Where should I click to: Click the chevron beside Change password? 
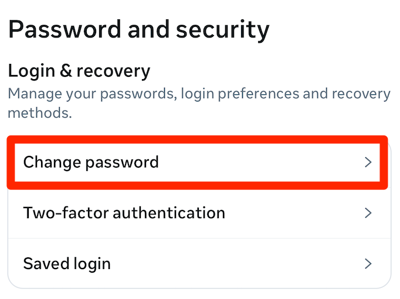pos(368,162)
